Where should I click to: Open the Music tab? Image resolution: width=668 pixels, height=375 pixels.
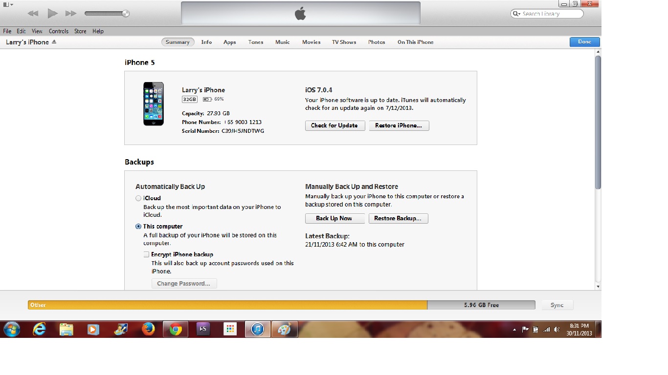[x=283, y=42]
